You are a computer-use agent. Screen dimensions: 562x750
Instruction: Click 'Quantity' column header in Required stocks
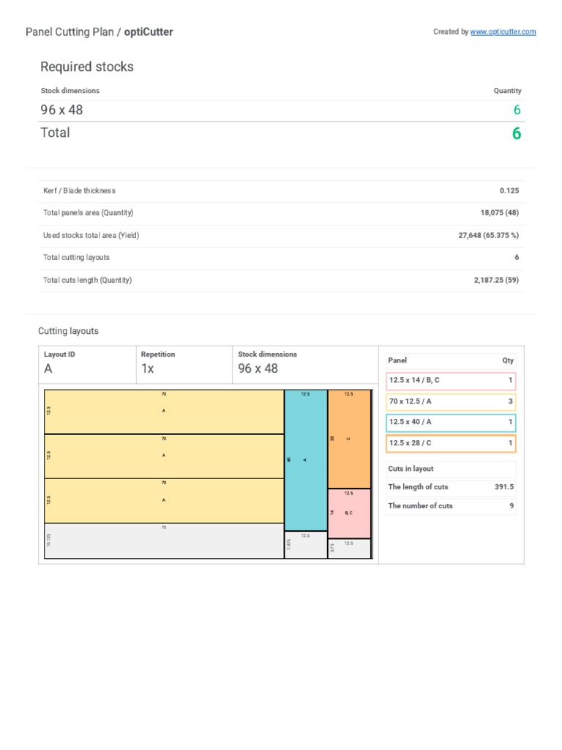coord(507,90)
